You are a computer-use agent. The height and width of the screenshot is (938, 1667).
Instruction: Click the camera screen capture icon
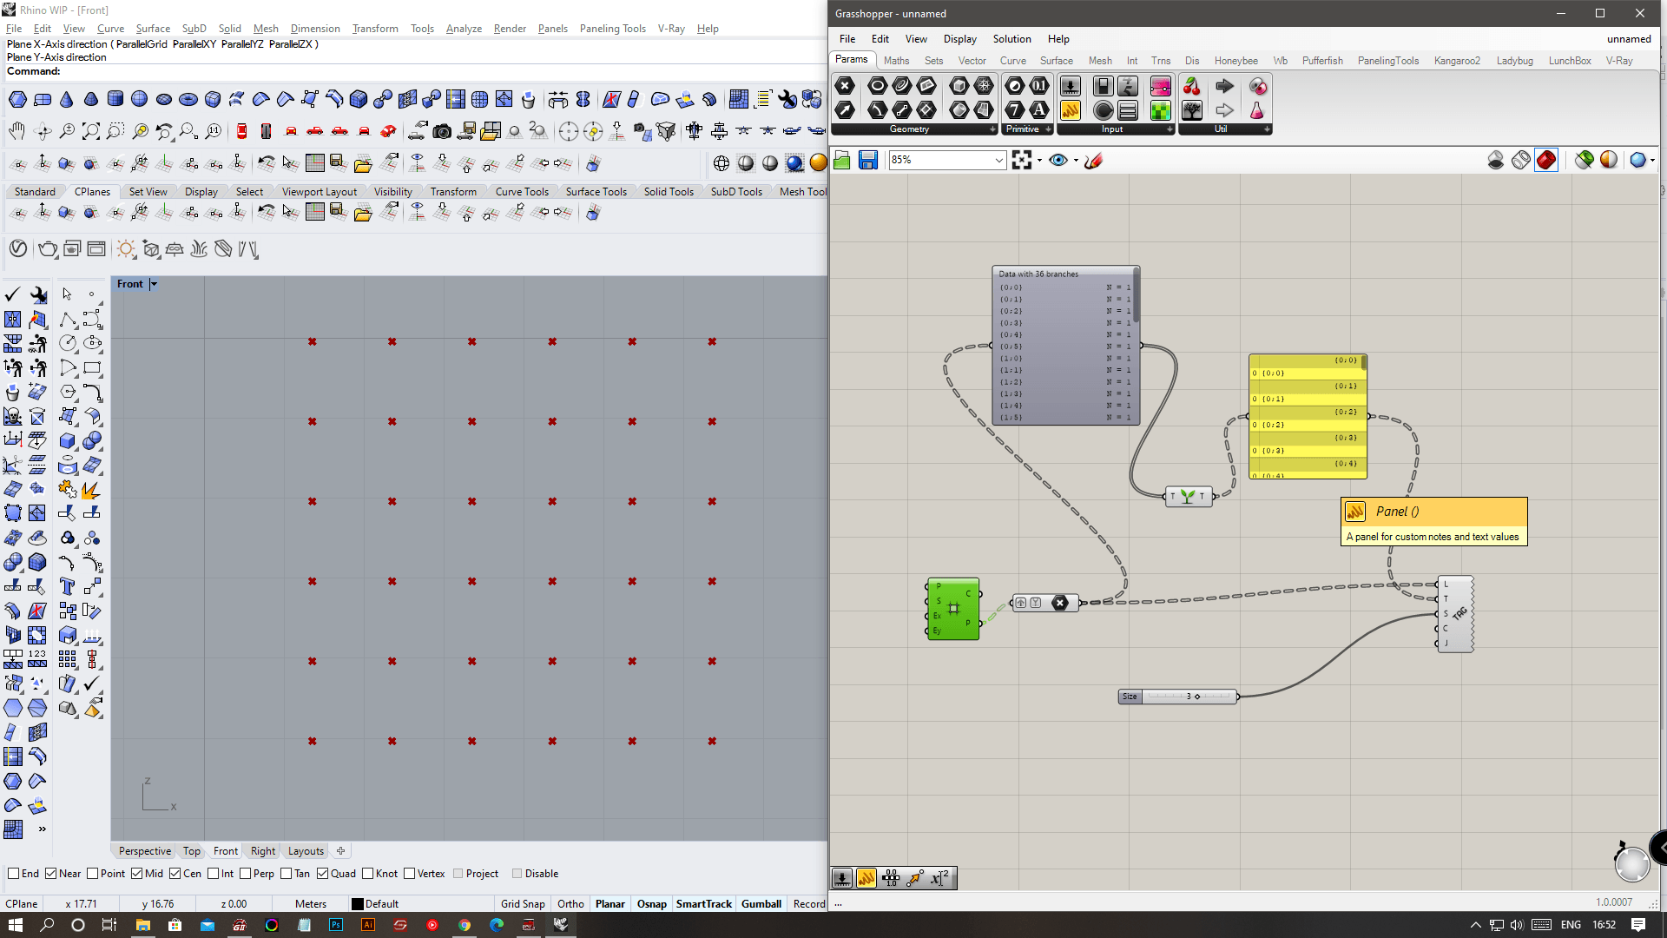tap(442, 131)
